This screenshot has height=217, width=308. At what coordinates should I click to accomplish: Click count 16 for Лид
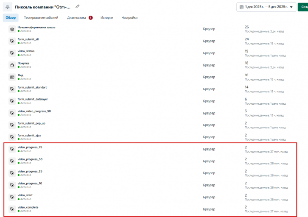coord(246,75)
